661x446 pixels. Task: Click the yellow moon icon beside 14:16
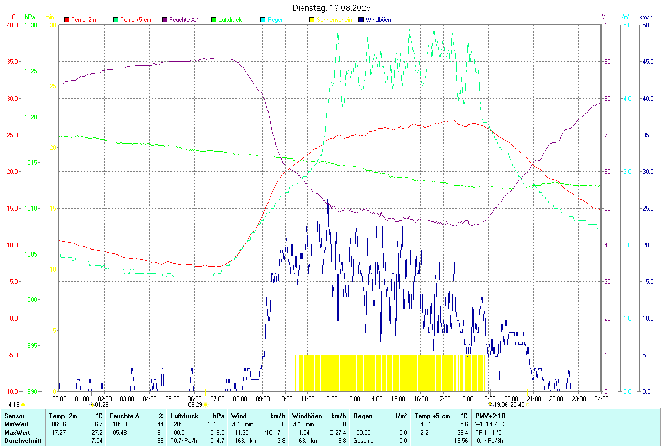click(23, 405)
